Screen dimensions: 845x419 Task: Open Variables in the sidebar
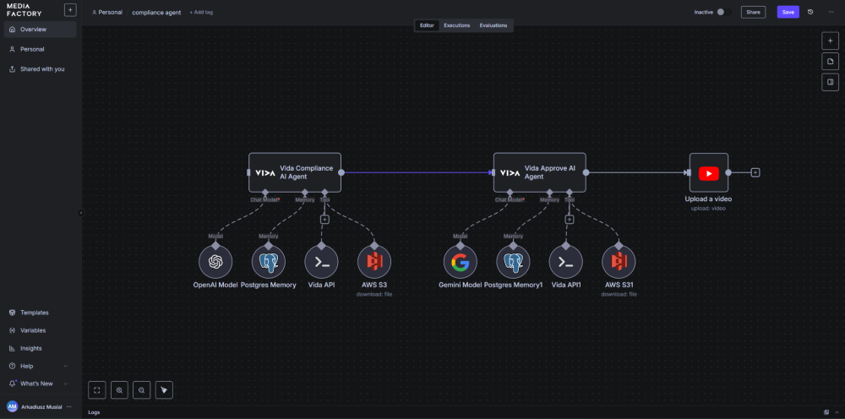[x=40, y=330]
